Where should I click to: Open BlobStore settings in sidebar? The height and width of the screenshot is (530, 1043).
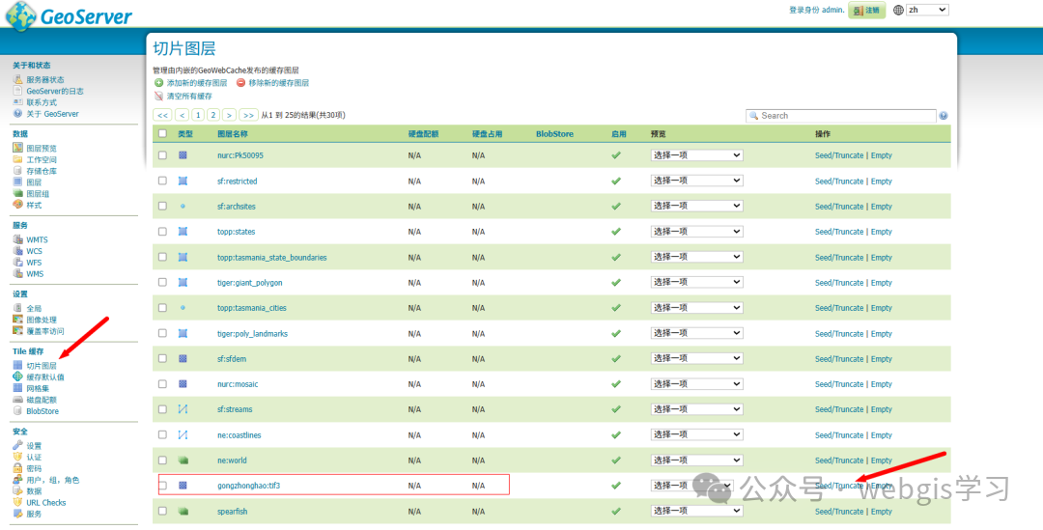[42, 411]
